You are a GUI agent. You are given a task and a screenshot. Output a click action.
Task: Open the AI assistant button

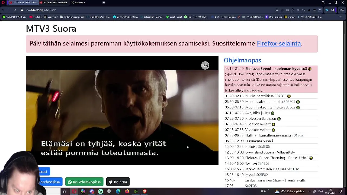(342, 10)
